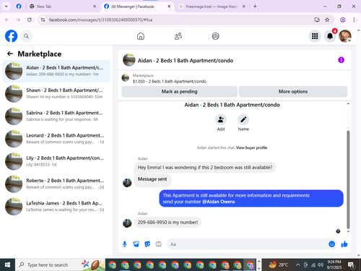This screenshot has height=271, width=361.
Task: Open Shawn conversation in sidebar
Action: [x=56, y=93]
